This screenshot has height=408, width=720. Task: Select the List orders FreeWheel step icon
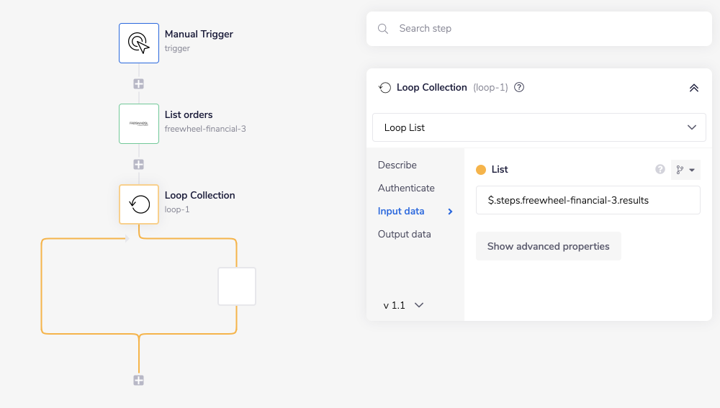pos(139,124)
